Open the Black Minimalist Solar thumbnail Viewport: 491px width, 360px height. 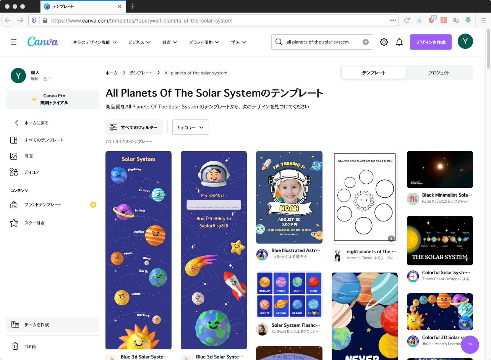coord(440,169)
